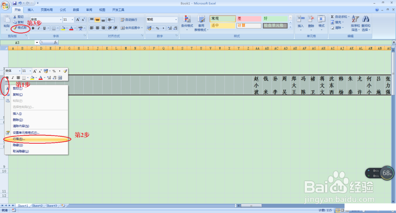Switch to the 插入 ribbon tab
Screen dimensions: 396x213
coord(30,10)
